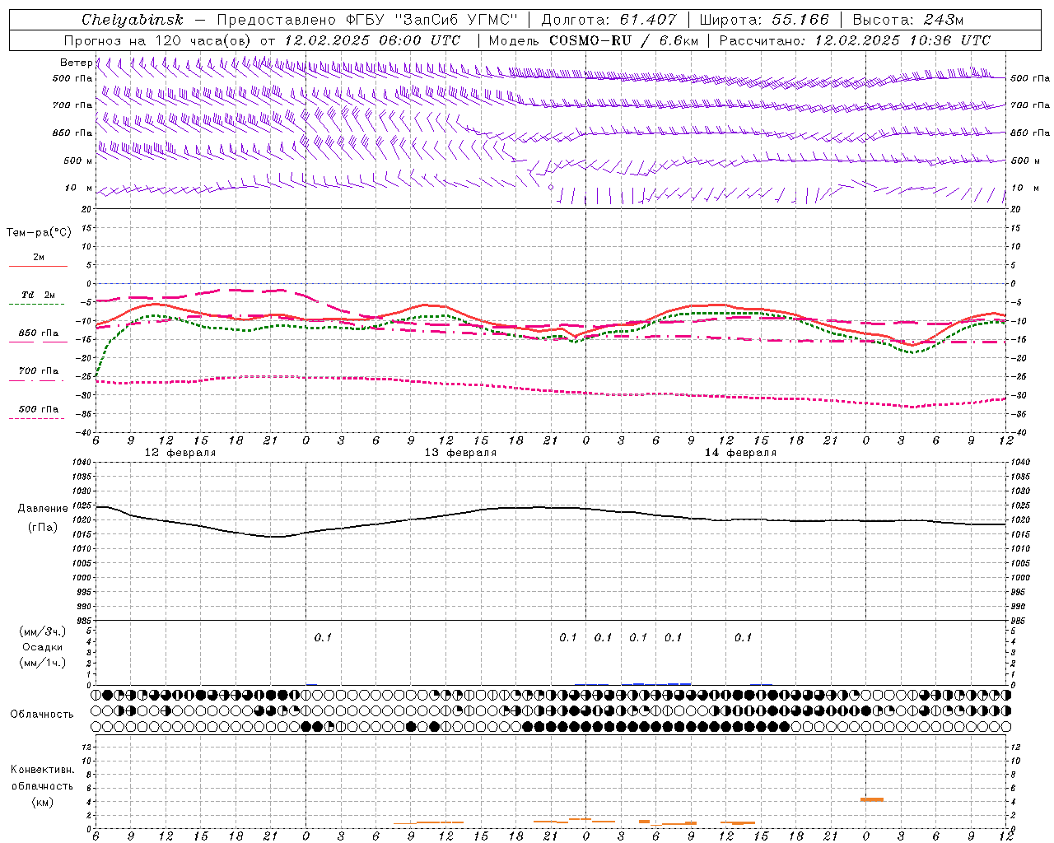Click the "Конвективн." convective cloud label
The width and height of the screenshot is (1054, 843).
42,770
